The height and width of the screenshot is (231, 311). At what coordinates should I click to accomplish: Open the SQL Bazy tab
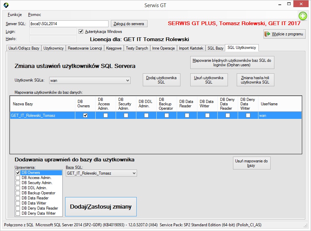click(215, 48)
